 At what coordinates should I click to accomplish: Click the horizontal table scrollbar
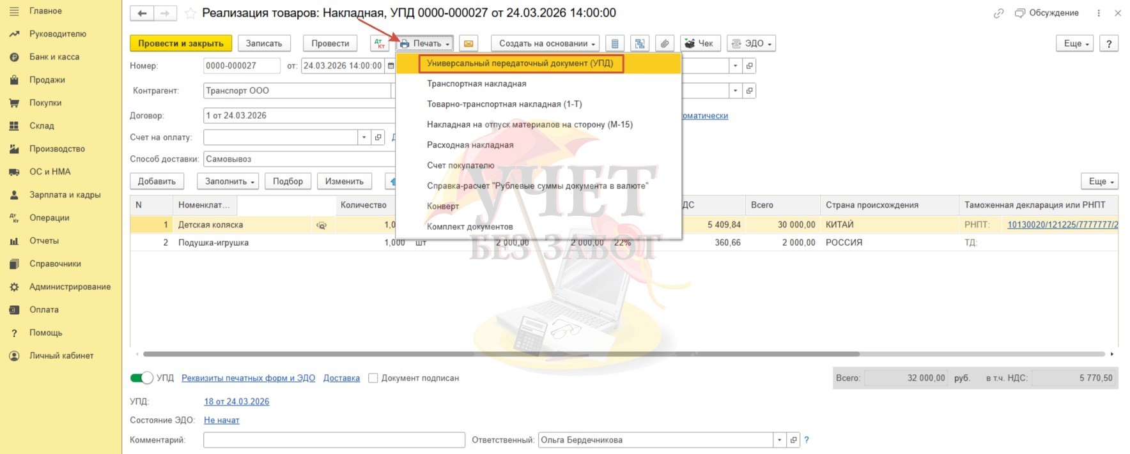coord(500,354)
